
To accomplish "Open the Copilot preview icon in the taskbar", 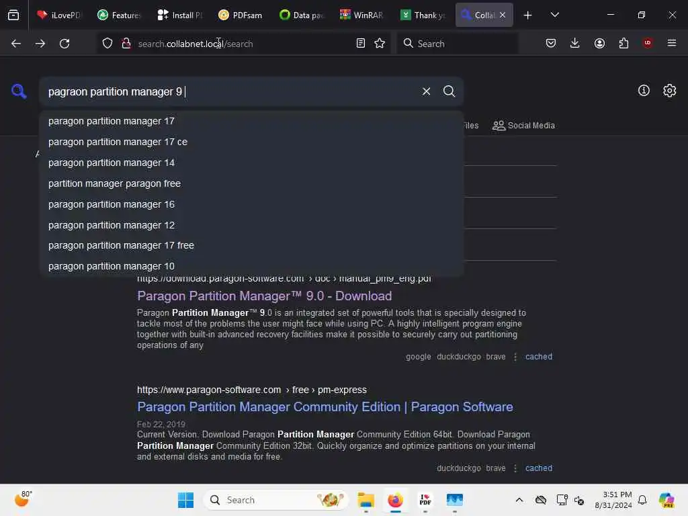I will click(x=666, y=500).
